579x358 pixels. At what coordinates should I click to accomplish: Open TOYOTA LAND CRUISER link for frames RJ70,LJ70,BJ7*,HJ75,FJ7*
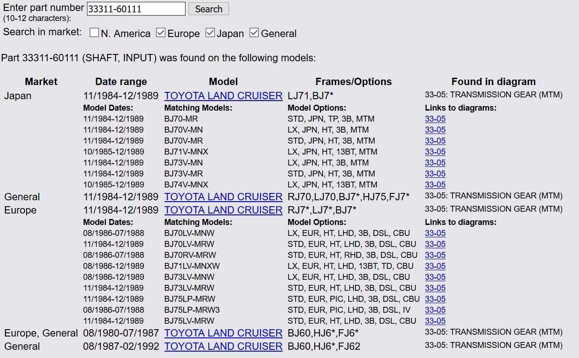[x=224, y=197]
